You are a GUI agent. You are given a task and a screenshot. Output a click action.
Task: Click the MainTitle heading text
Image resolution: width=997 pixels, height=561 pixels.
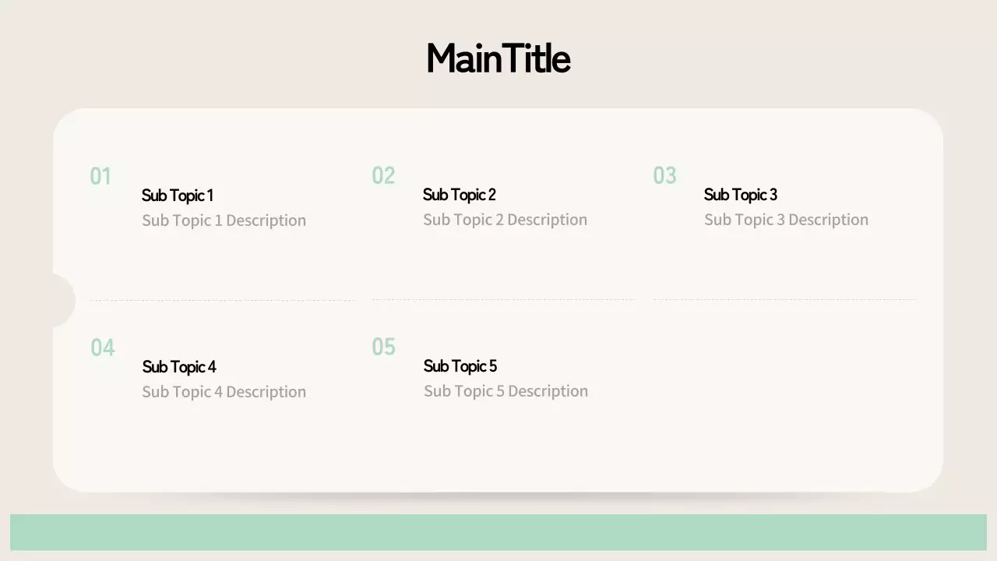point(498,58)
